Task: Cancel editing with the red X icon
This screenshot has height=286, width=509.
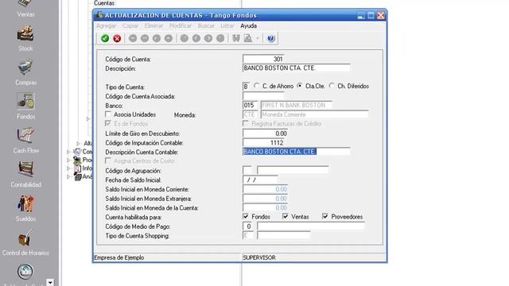Action: click(x=117, y=38)
